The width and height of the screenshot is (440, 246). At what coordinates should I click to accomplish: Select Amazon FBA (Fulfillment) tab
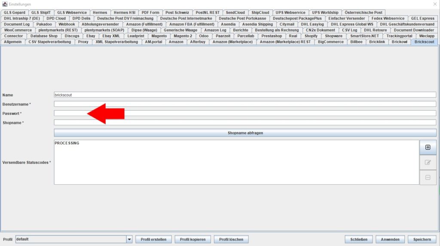[192, 24]
